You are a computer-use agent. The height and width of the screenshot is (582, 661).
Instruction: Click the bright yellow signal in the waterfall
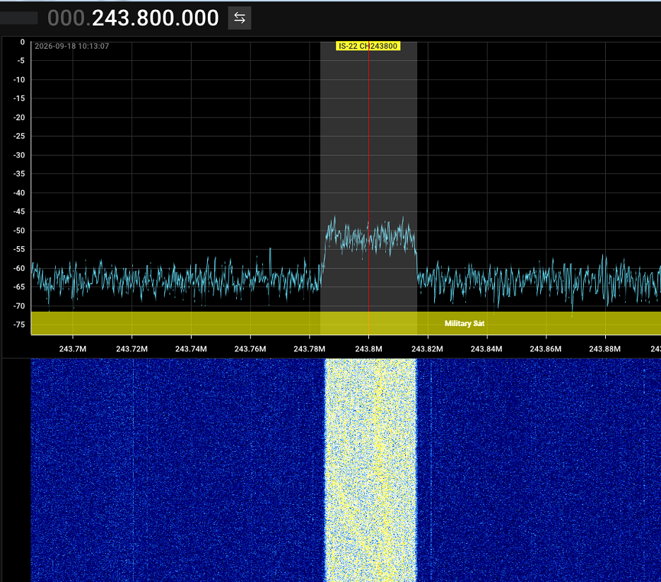click(x=370, y=470)
